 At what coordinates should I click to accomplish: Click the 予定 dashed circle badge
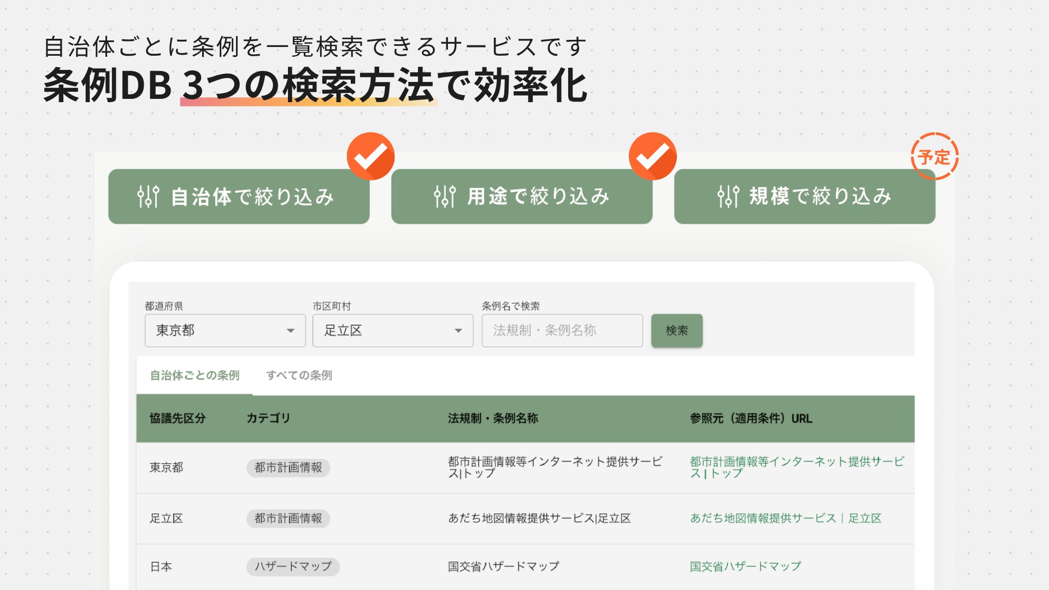(x=934, y=157)
